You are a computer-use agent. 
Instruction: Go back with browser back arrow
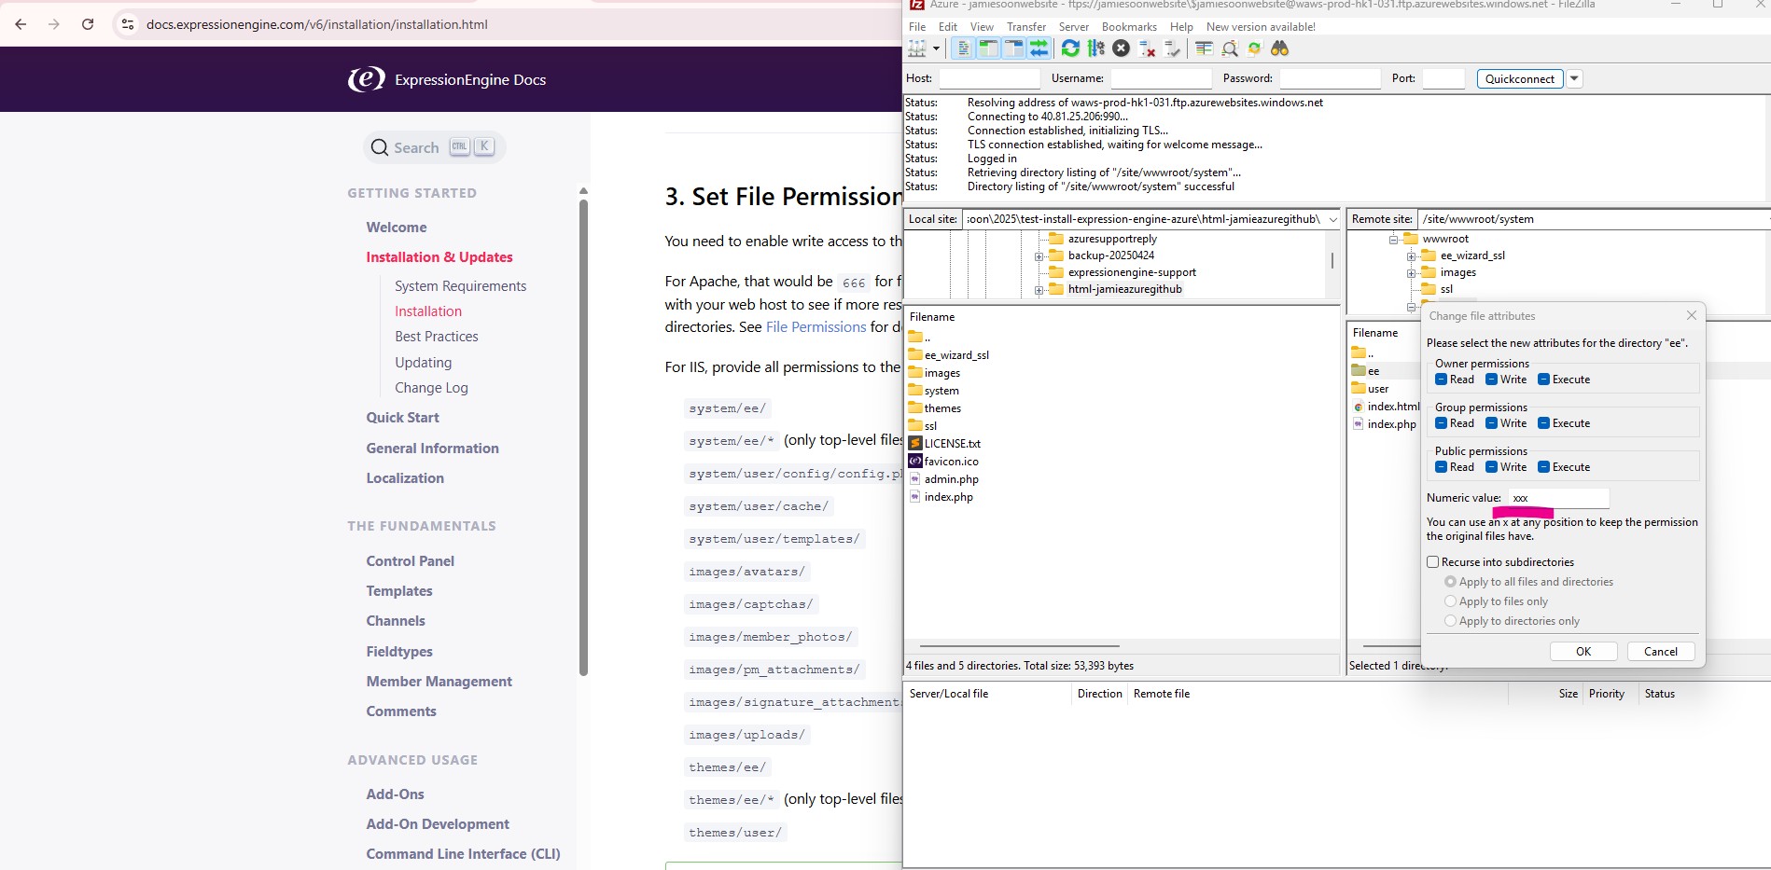pos(21,24)
